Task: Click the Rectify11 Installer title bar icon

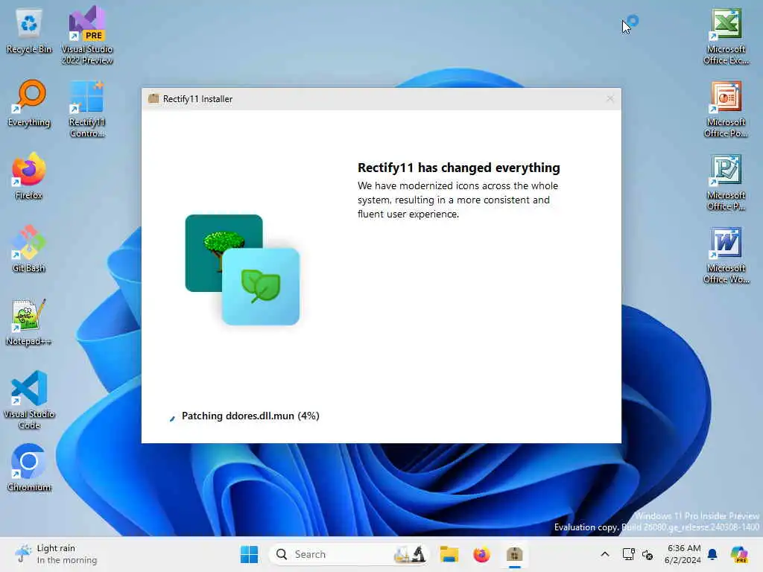Action: 153,98
